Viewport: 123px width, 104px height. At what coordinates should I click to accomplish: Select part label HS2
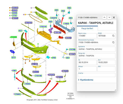[x=63, y=11]
